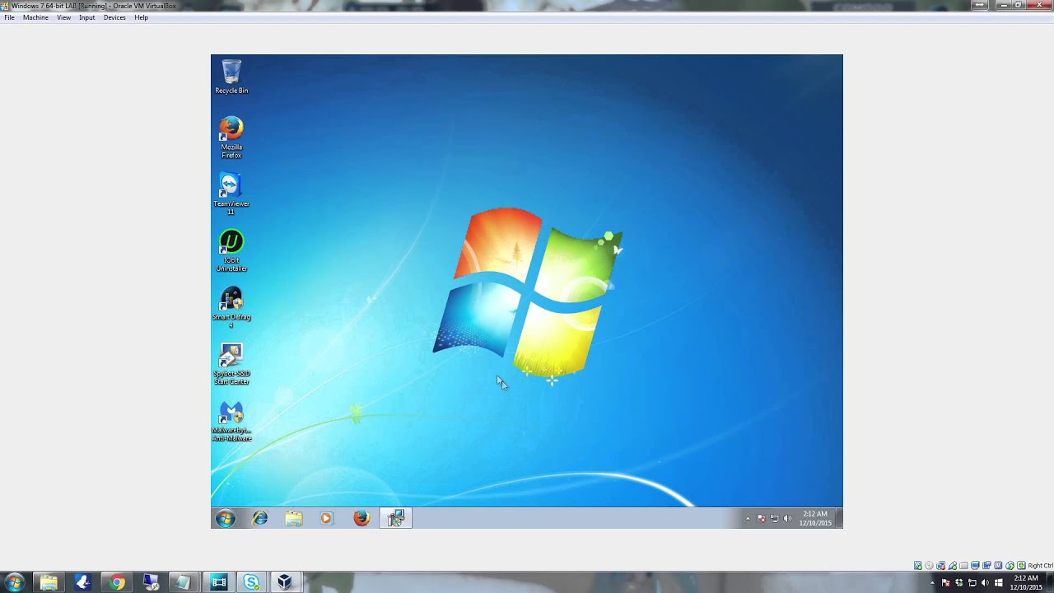Click the guest Show Desktop strip

click(839, 518)
